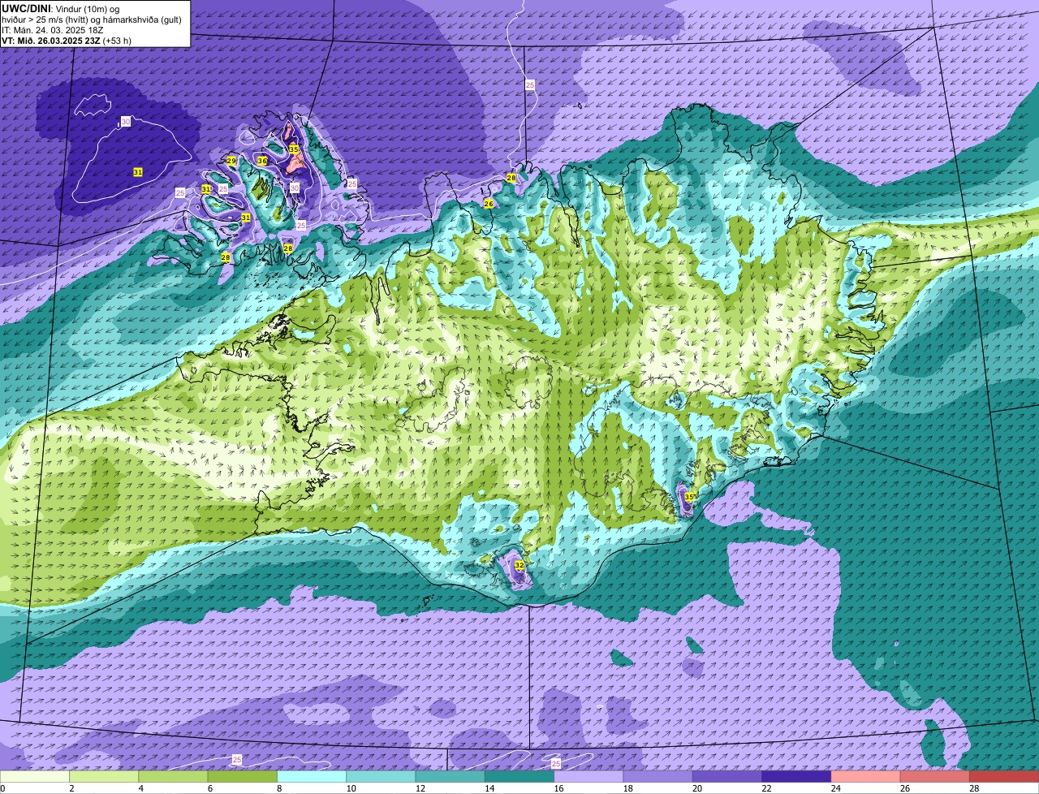Viewport: 1039px width, 794px height.
Task: Click yellow 35 label on the southeast coast
Action: pos(689,496)
